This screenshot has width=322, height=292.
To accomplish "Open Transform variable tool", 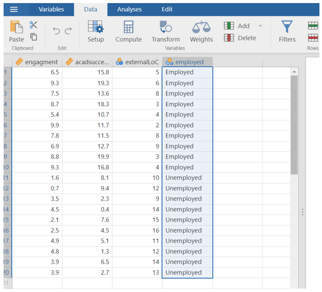I will pos(166,31).
